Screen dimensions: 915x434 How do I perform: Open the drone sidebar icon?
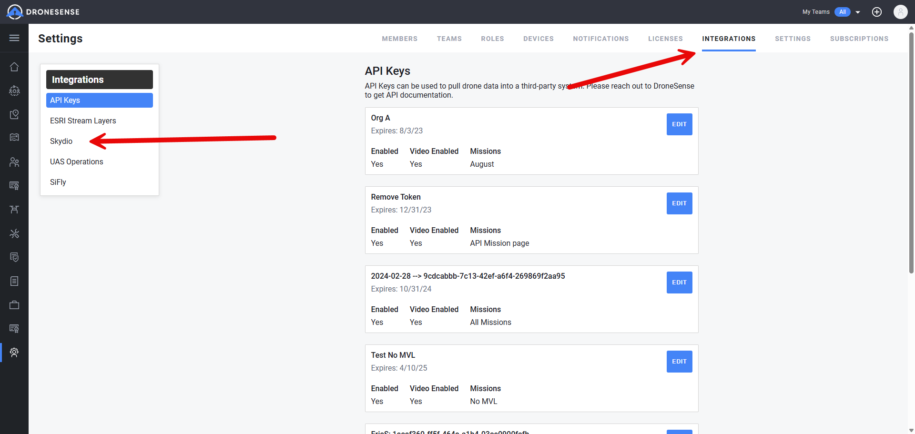(14, 210)
